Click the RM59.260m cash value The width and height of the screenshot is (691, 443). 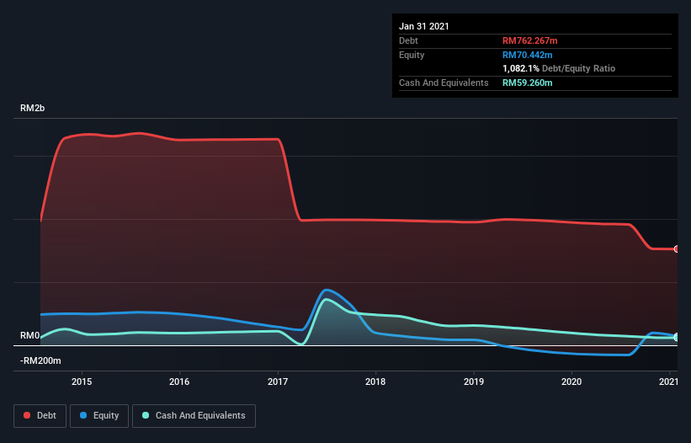[x=527, y=83]
